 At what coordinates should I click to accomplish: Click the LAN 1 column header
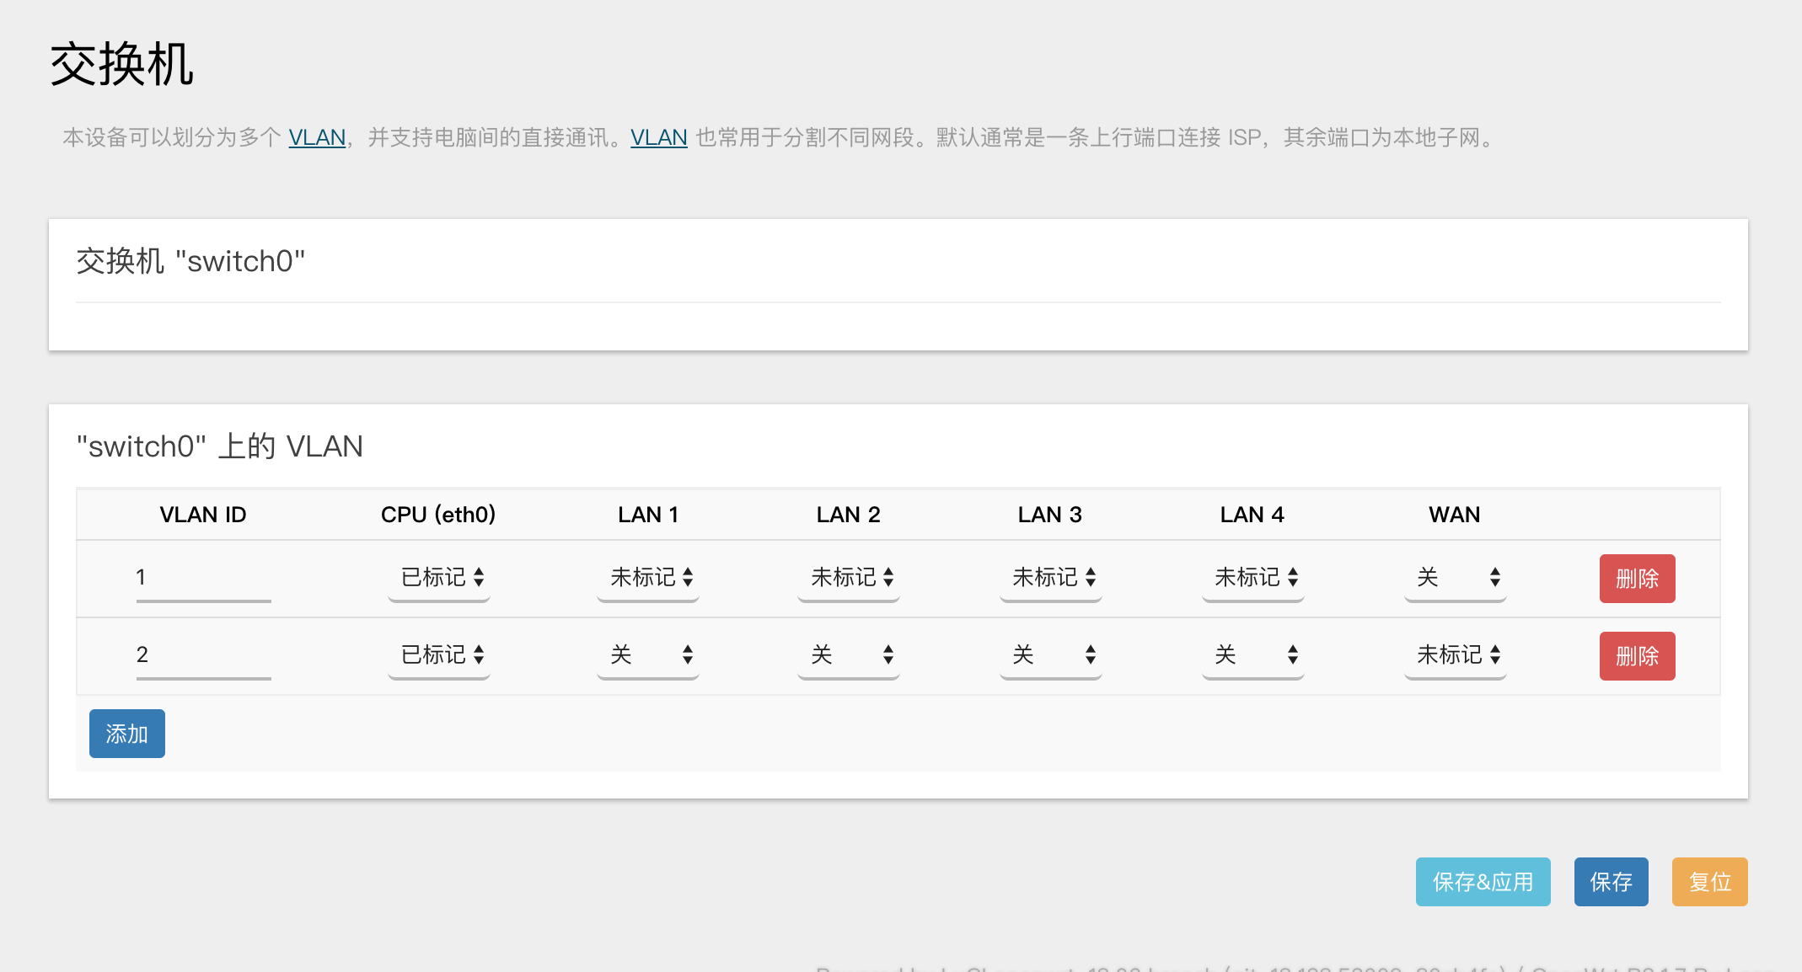tap(648, 515)
